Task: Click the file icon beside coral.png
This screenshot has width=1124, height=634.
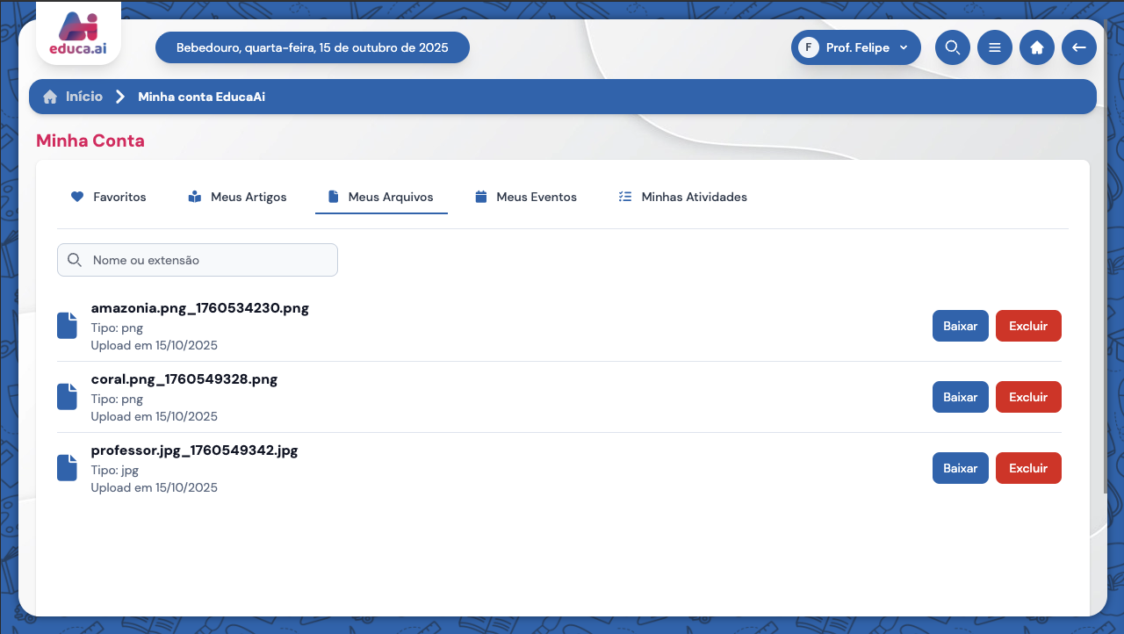Action: (67, 397)
